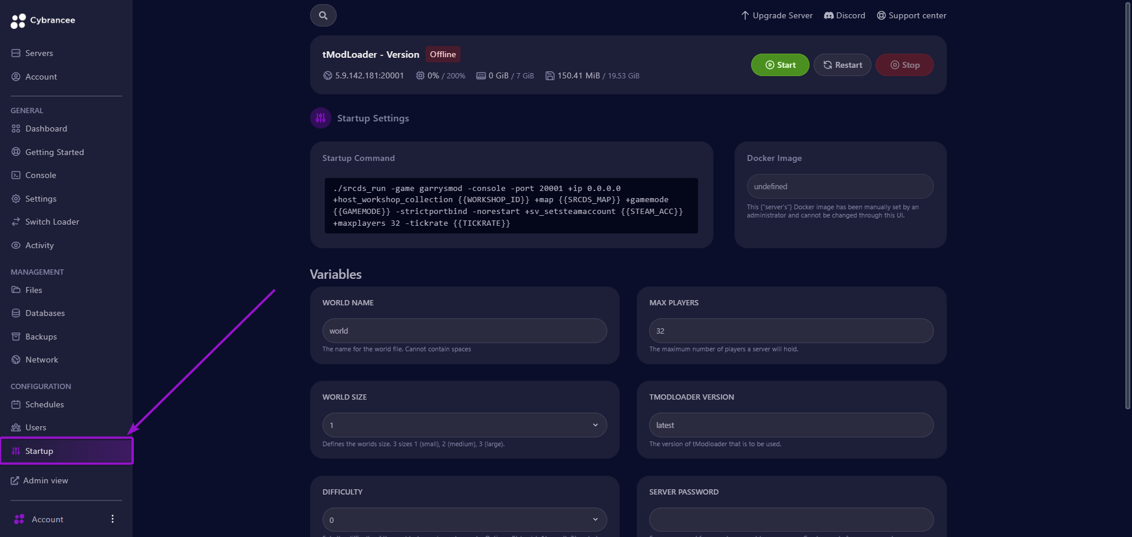Open the Console via its sidebar icon
This screenshot has height=537, width=1132.
click(x=15, y=175)
